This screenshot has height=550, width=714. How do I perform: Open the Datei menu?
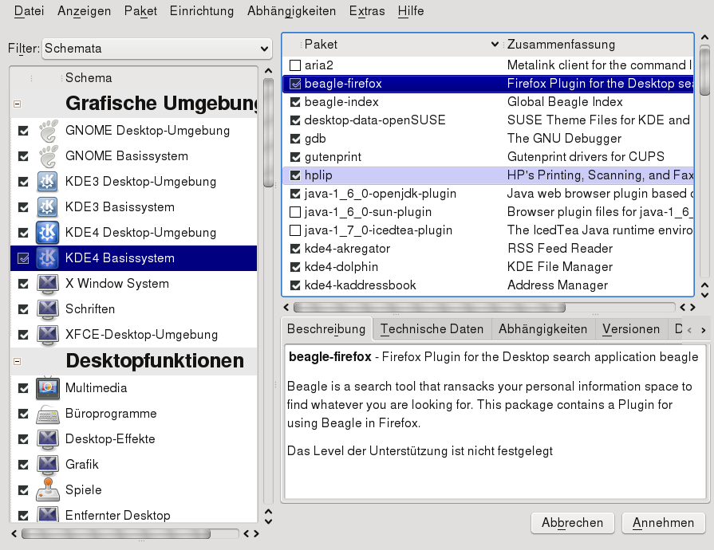30,11
